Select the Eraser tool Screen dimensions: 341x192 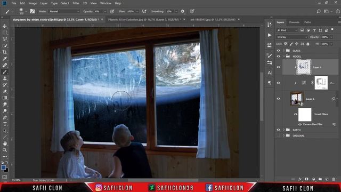(5, 91)
